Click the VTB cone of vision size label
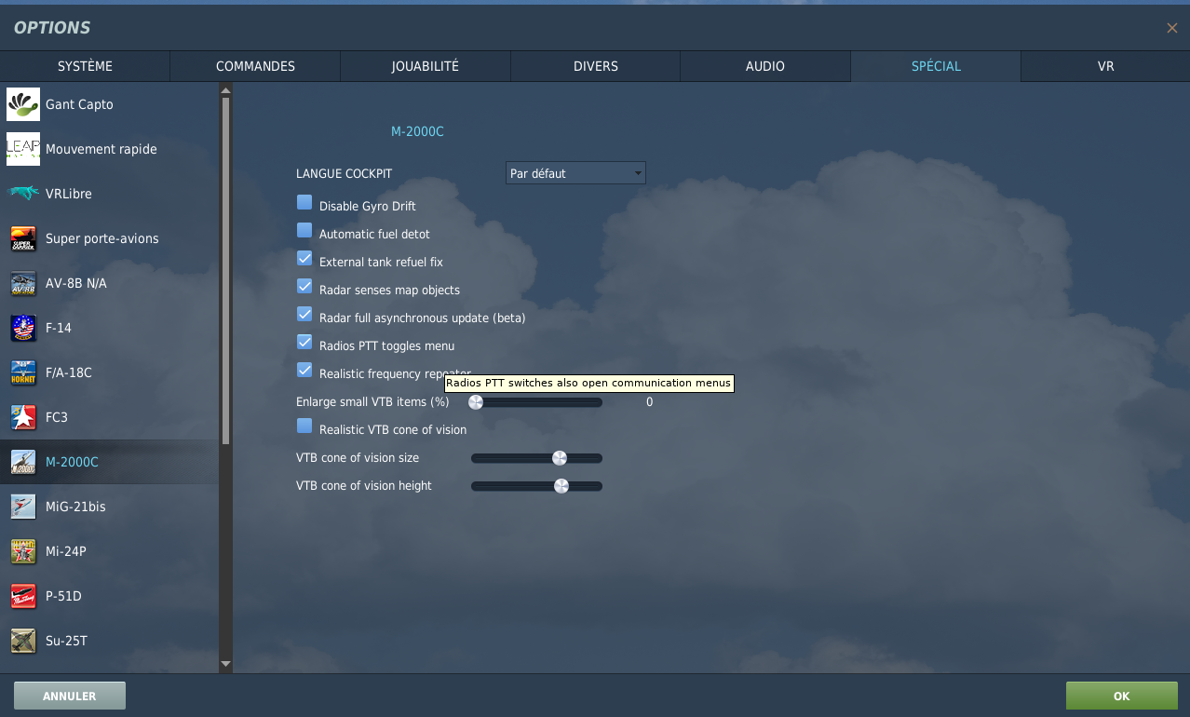 [x=358, y=458]
